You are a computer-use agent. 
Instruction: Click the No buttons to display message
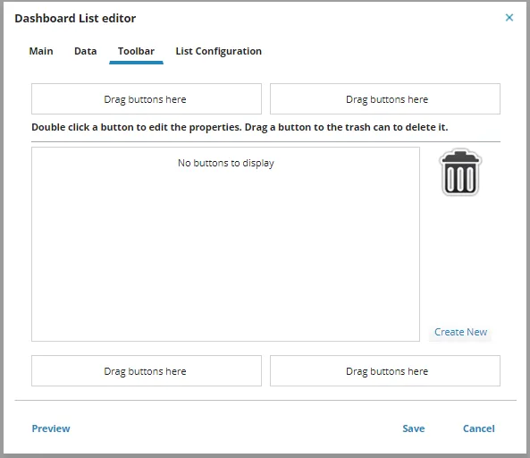[x=226, y=163]
